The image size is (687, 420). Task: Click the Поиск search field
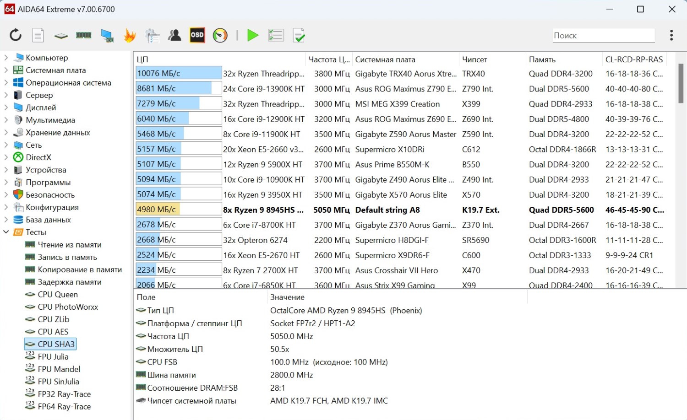(x=603, y=36)
